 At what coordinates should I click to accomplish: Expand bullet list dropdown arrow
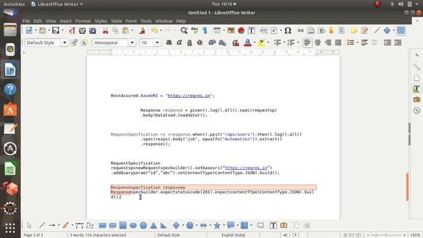coord(284,42)
